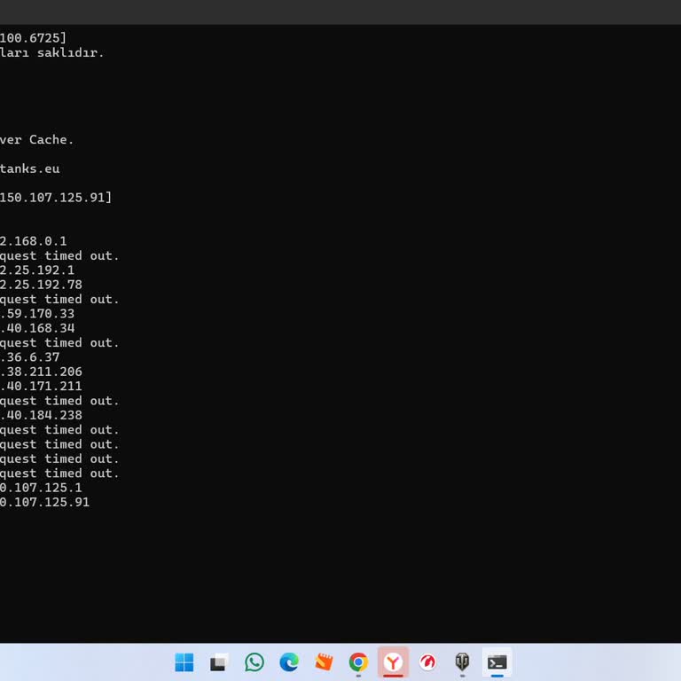Click the .36.6.37 hop entry
The width and height of the screenshot is (681, 681).
(30, 357)
